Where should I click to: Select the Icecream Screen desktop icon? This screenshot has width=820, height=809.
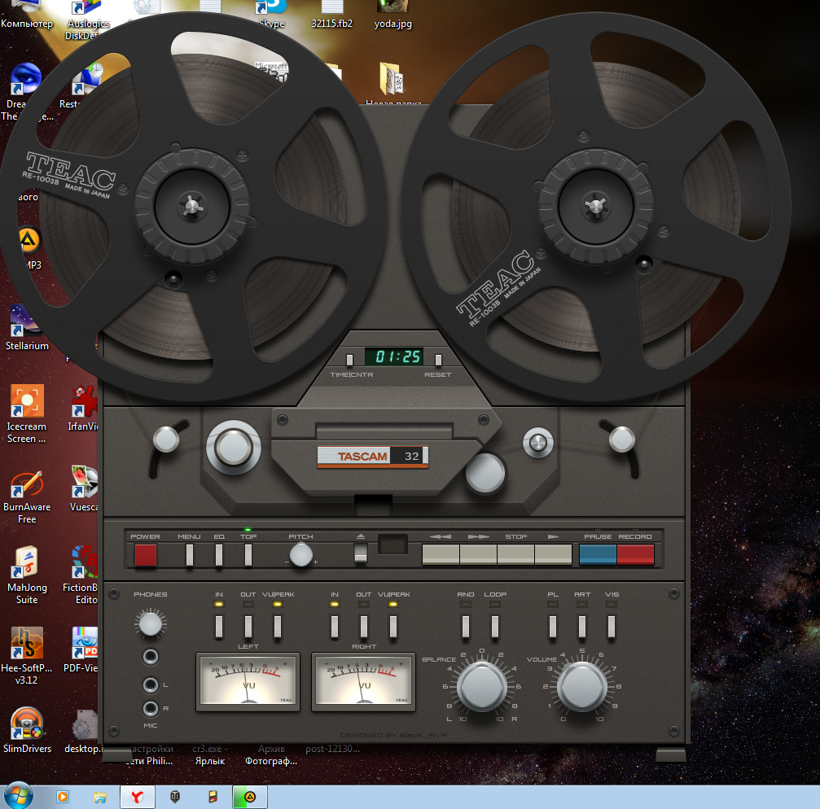[x=27, y=414]
